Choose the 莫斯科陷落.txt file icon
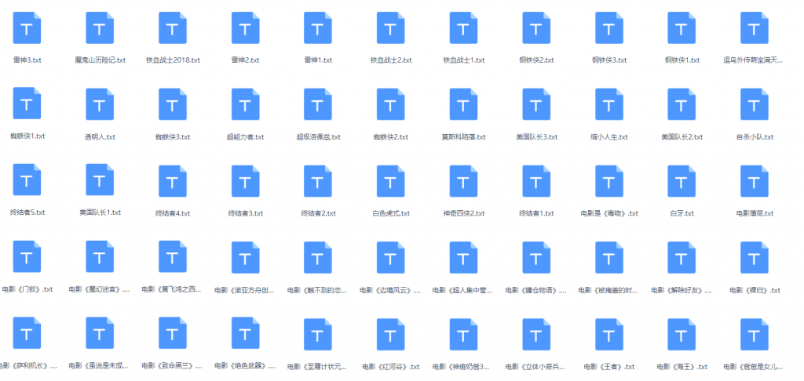 coord(463,104)
